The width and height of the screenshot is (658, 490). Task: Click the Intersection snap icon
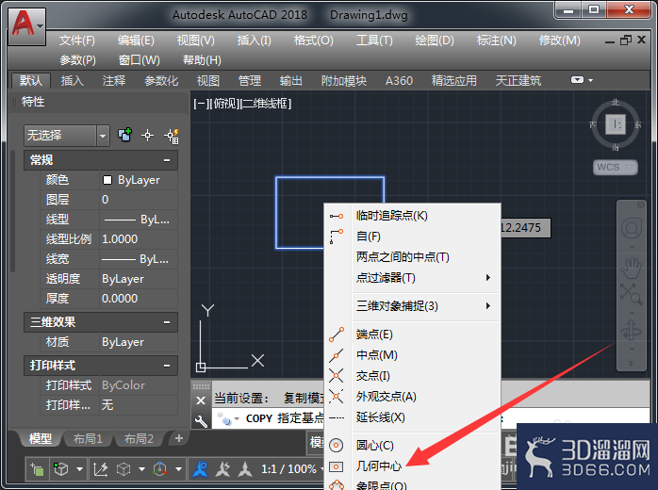pos(337,375)
